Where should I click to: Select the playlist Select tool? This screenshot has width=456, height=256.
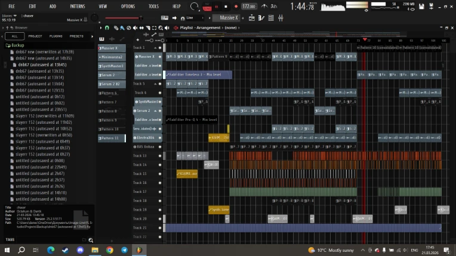click(154, 28)
